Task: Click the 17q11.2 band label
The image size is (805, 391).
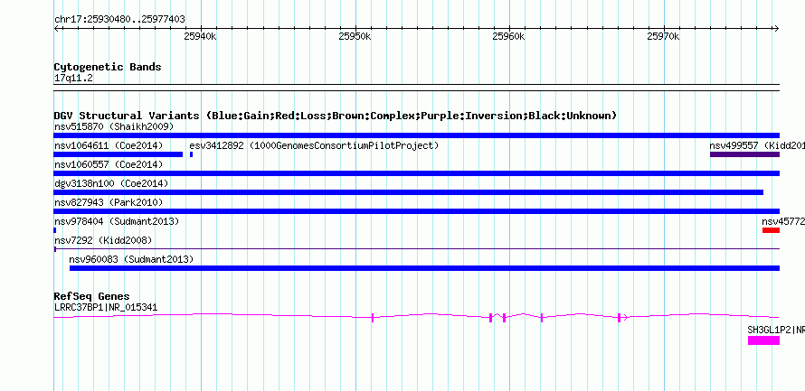Action: (x=73, y=79)
